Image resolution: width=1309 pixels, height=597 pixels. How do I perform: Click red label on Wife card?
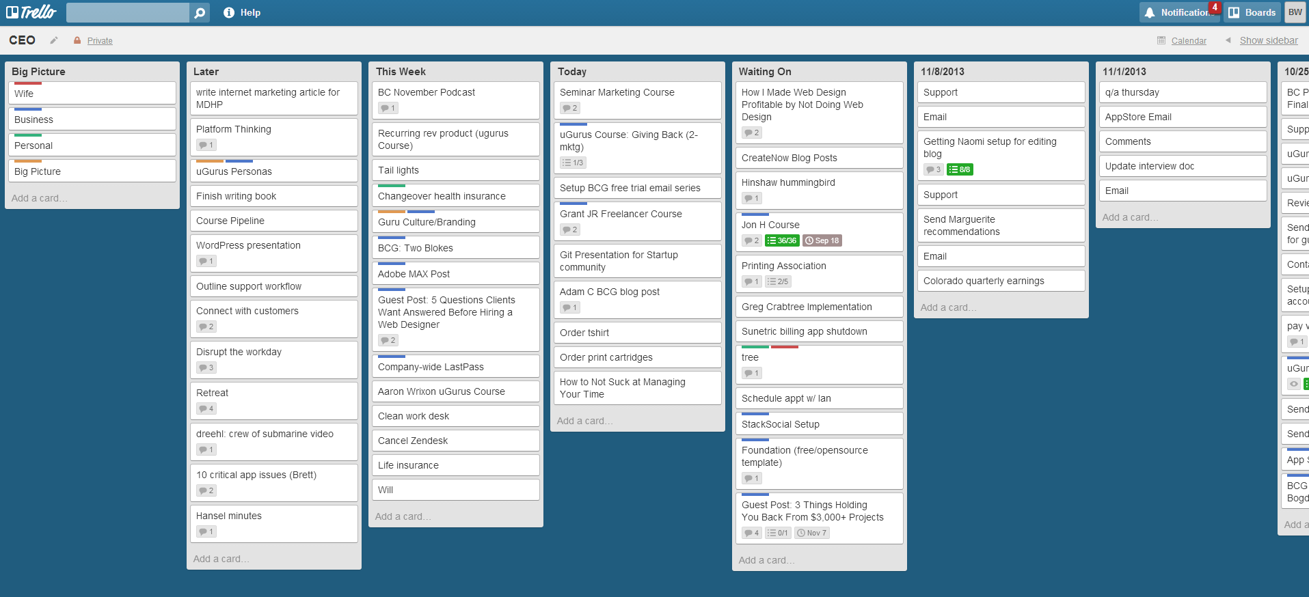(x=28, y=83)
